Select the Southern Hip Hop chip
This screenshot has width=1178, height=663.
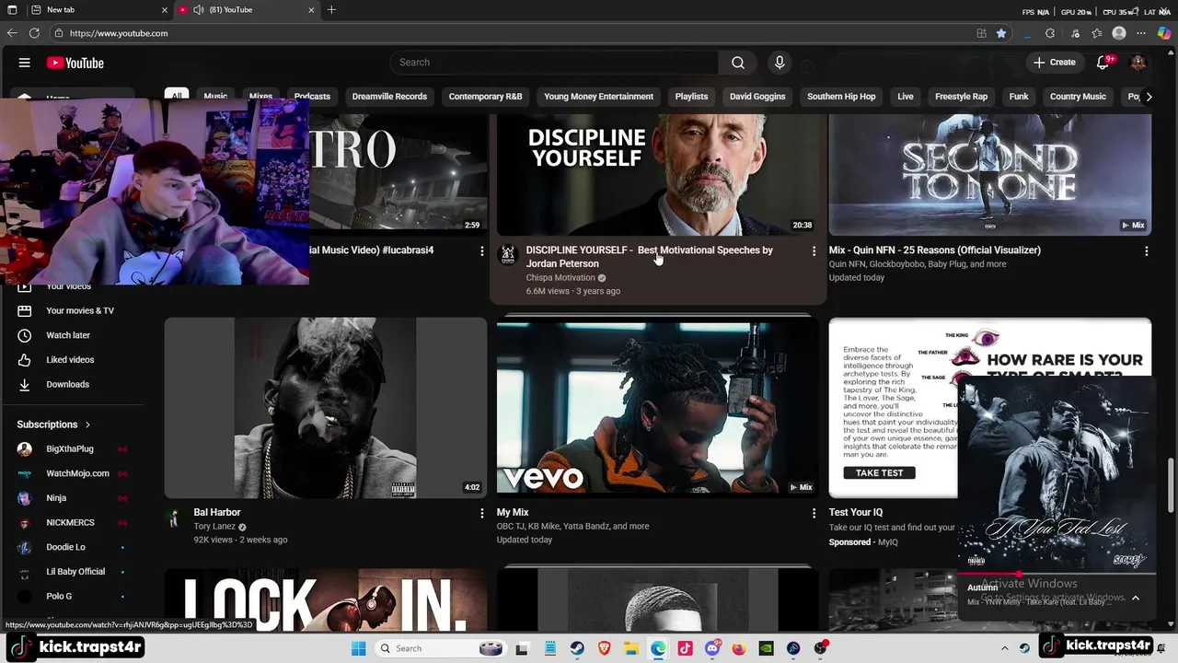click(x=841, y=97)
